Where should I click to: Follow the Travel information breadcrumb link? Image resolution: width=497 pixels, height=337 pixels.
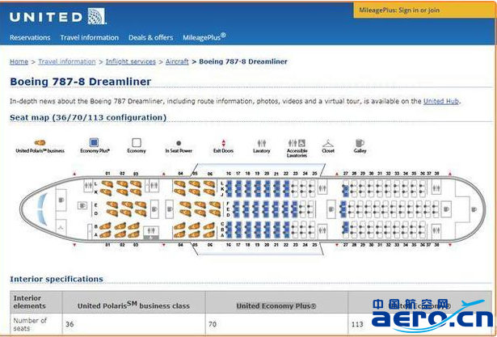(x=67, y=61)
